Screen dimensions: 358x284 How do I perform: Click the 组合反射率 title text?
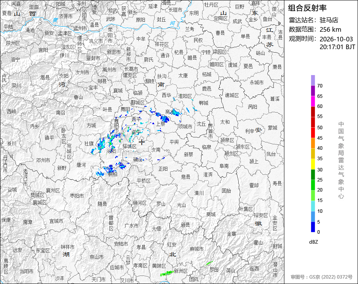point(307,8)
